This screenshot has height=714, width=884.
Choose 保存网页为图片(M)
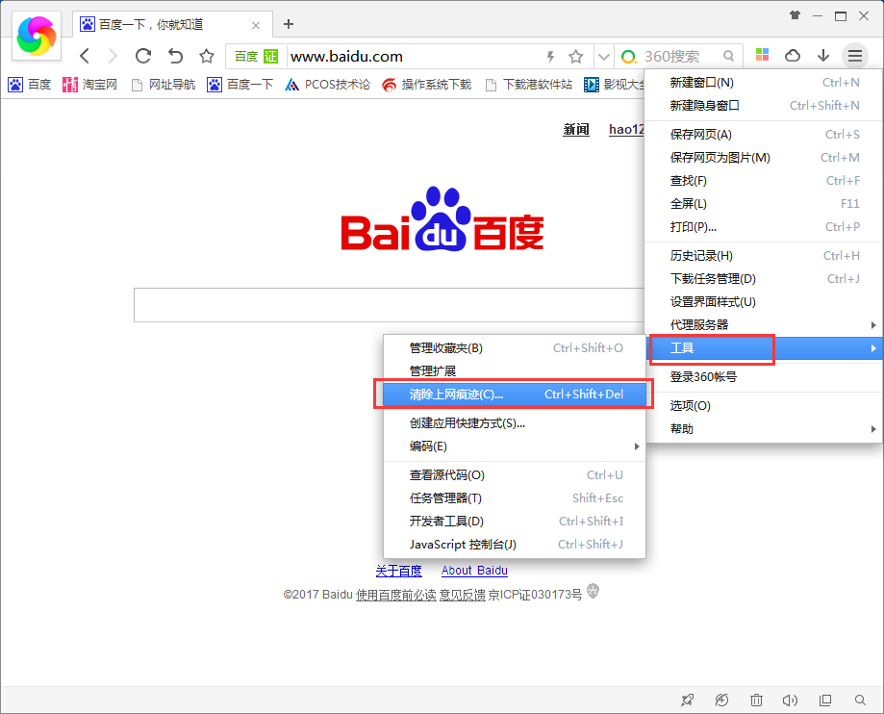pyautogui.click(x=764, y=158)
